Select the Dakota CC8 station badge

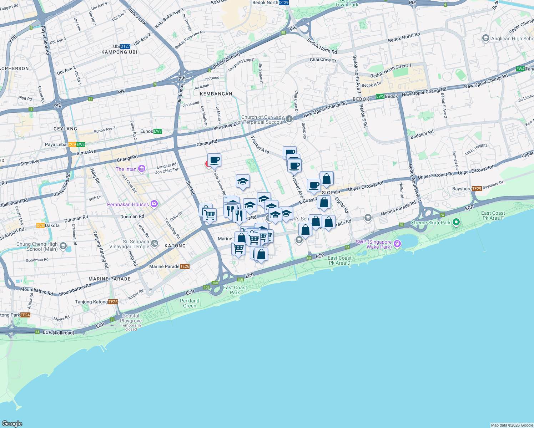click(x=40, y=225)
